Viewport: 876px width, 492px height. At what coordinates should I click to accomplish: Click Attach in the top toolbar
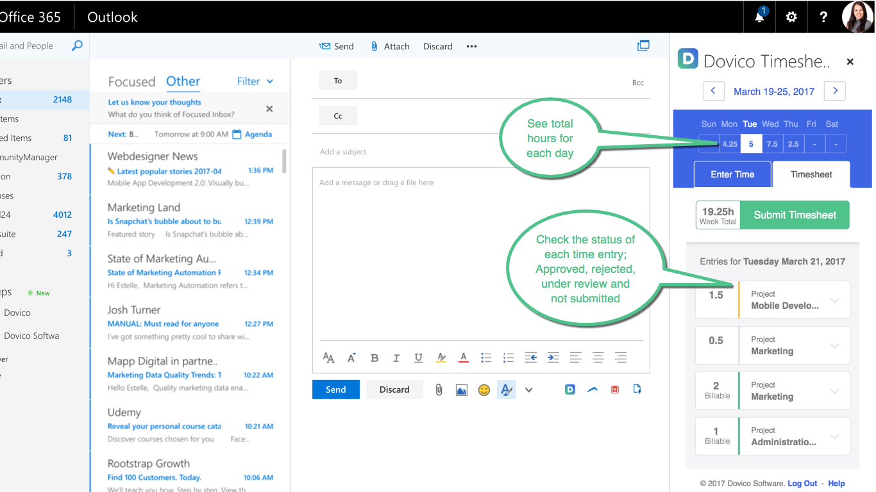click(390, 46)
